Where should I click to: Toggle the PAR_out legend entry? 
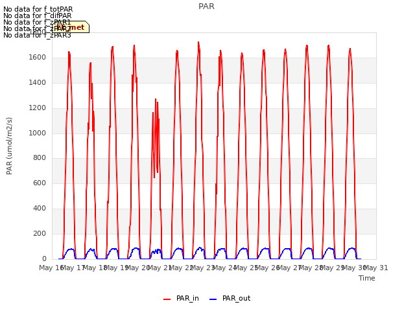[230, 298]
